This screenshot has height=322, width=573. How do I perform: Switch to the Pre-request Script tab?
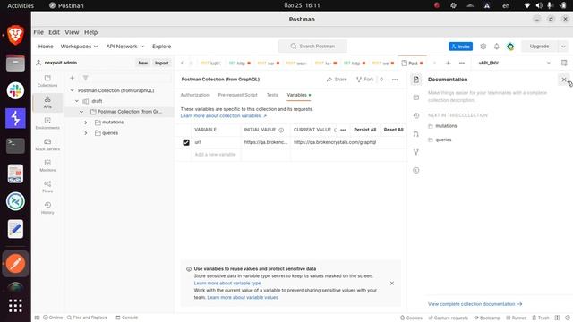tap(237, 95)
